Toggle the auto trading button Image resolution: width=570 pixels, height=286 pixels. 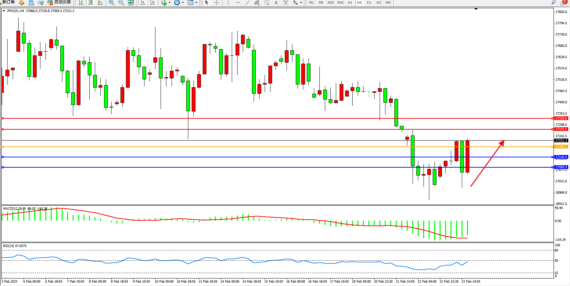pos(59,2)
